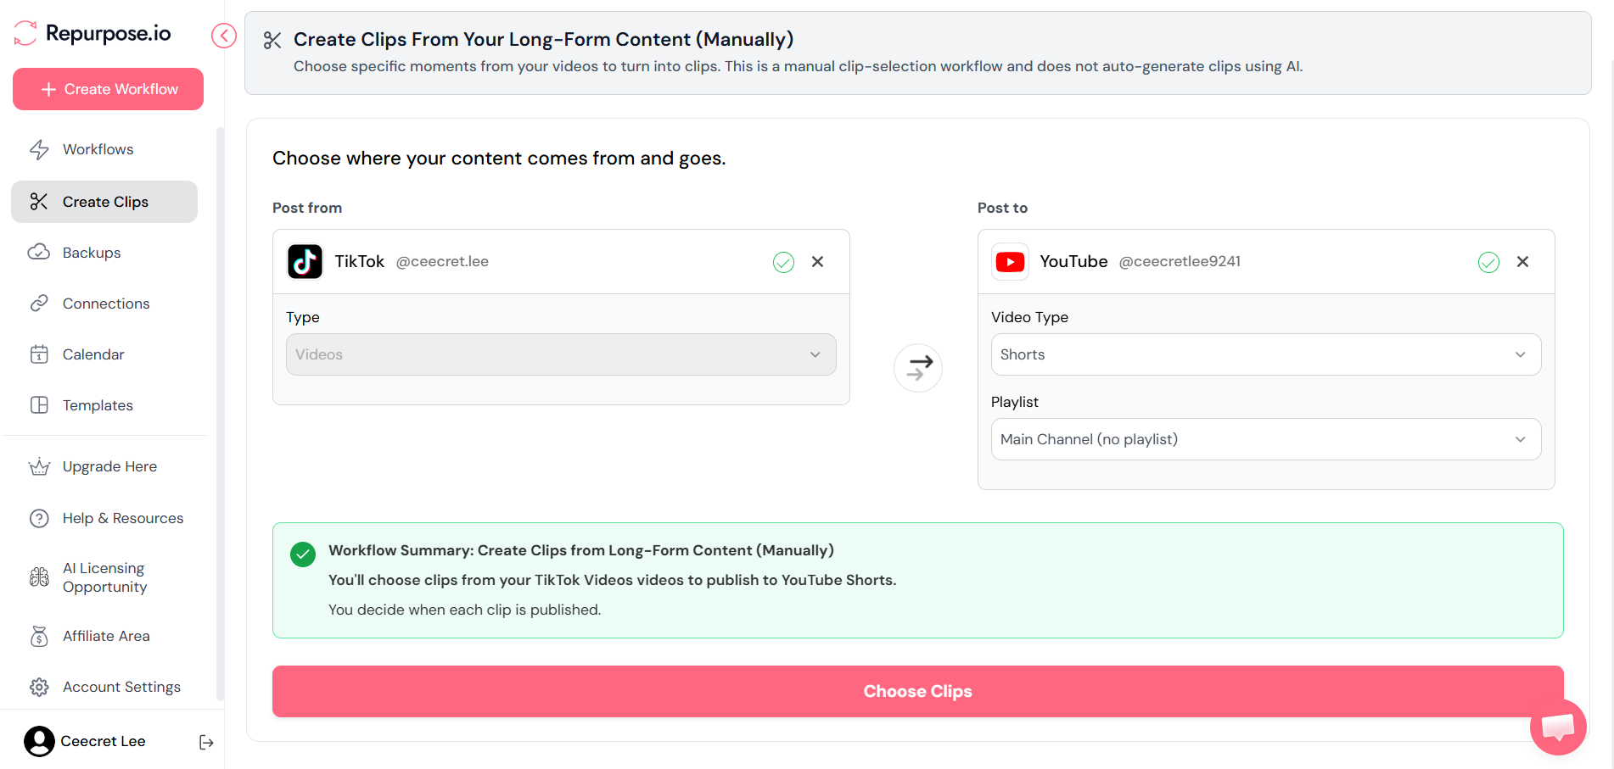Click the Create Workflow button
Viewport: 1614px width, 769px height.
click(108, 89)
